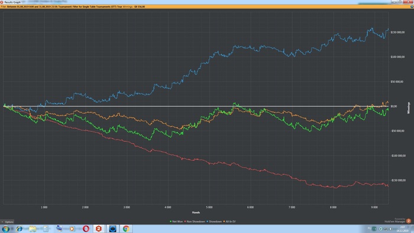Open Google Chrome from the taskbar
Image resolution: width=414 pixels, height=233 pixels.
(126, 228)
